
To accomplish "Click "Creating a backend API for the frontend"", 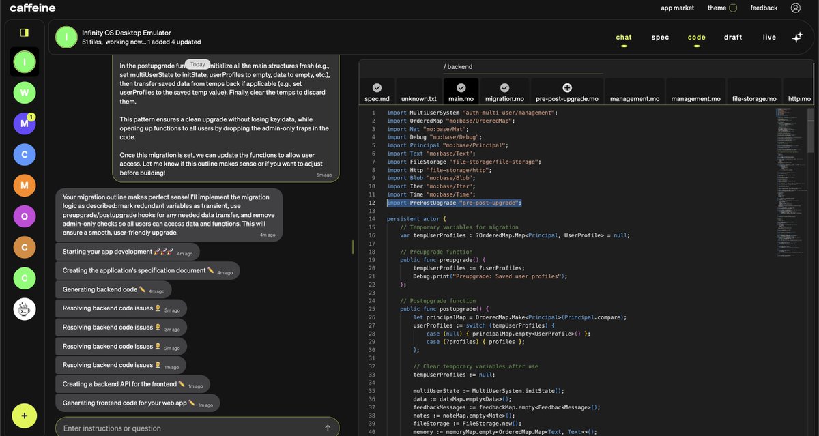I will click(x=133, y=384).
